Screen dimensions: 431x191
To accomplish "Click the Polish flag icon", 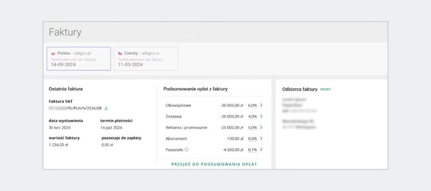I will pyautogui.click(x=53, y=53).
